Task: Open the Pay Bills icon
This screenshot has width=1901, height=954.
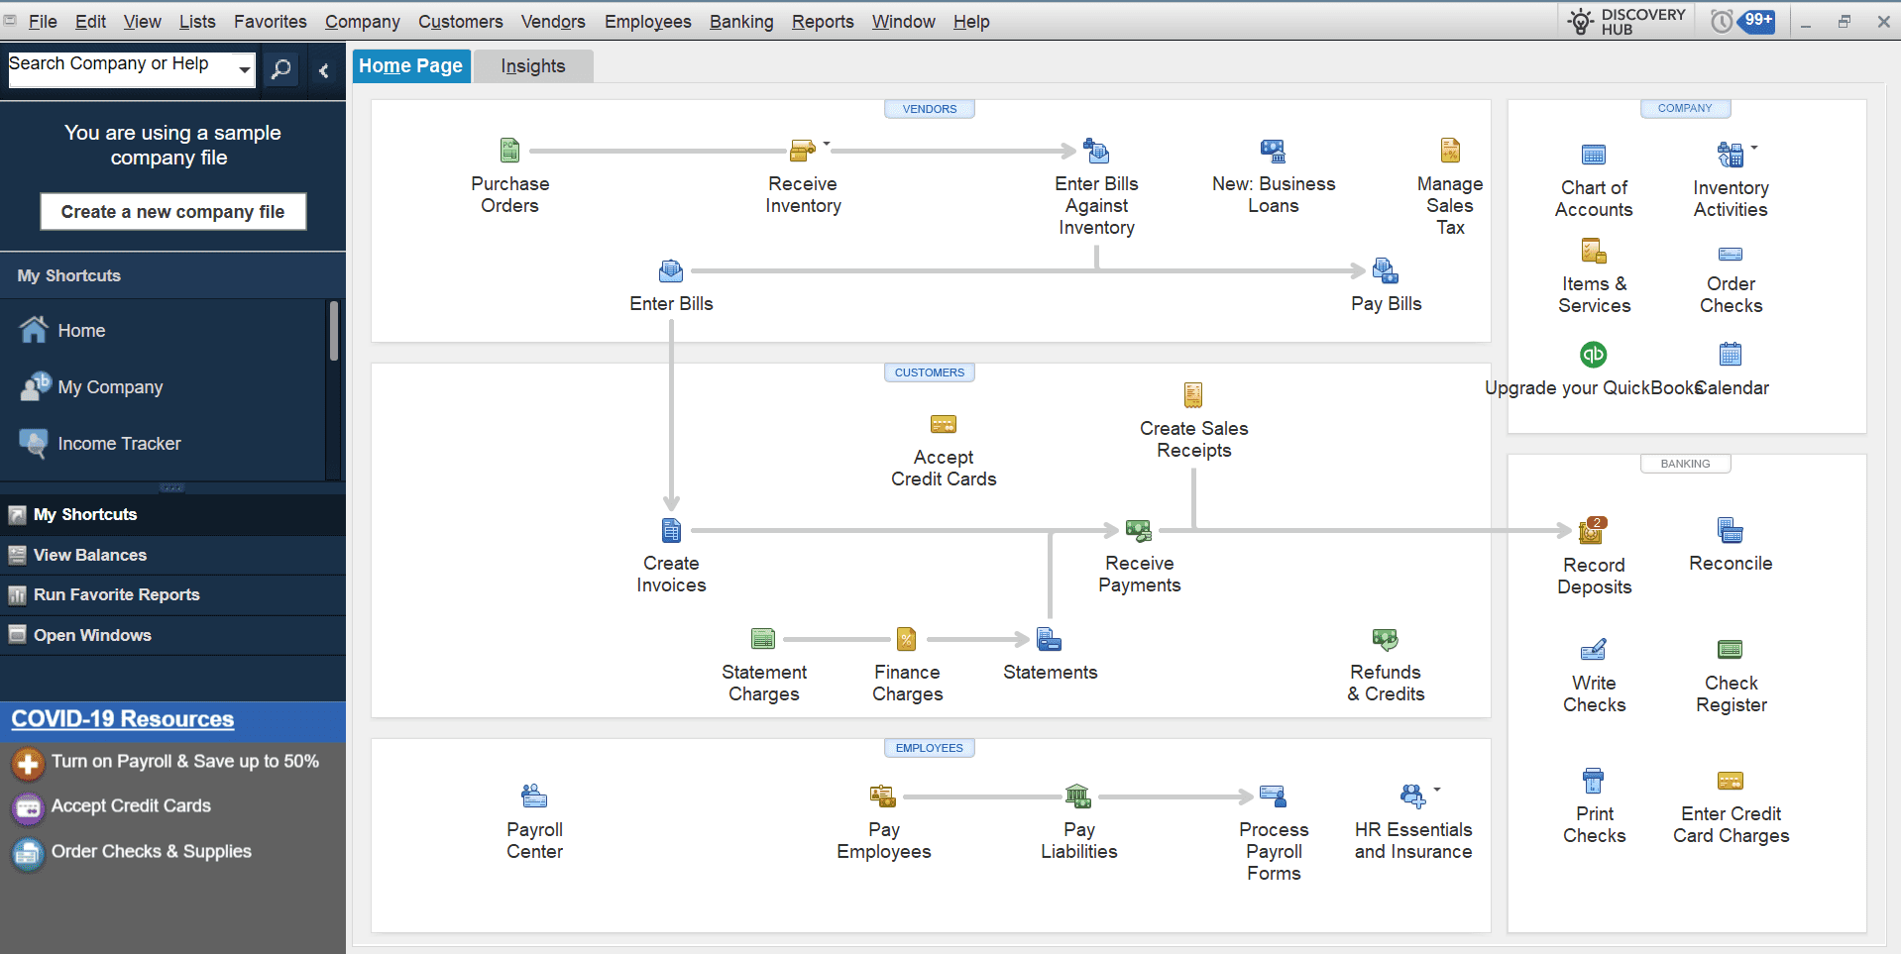Action: (1386, 270)
